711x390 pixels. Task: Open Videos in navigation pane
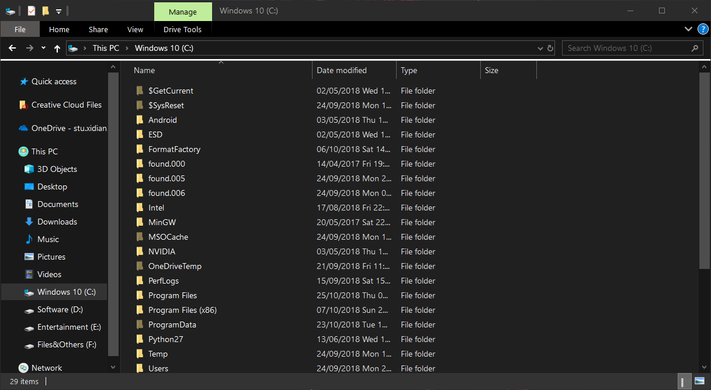[x=49, y=274]
